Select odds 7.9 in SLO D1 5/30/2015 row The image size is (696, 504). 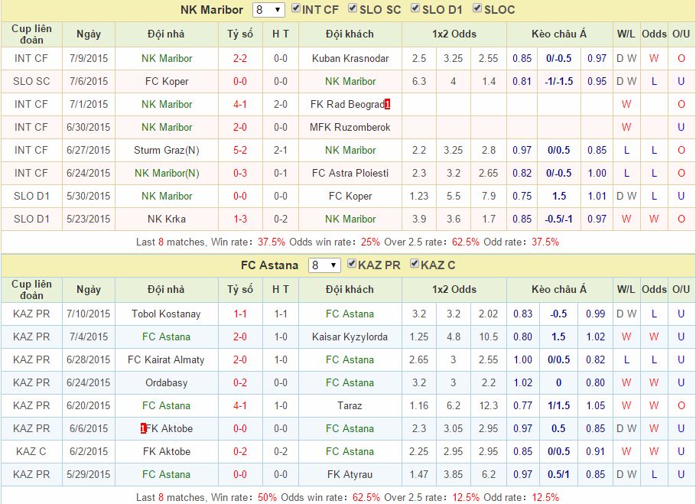(489, 196)
